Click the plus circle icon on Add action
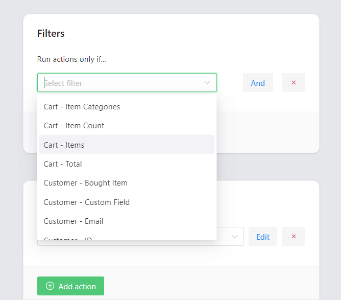 (50, 286)
